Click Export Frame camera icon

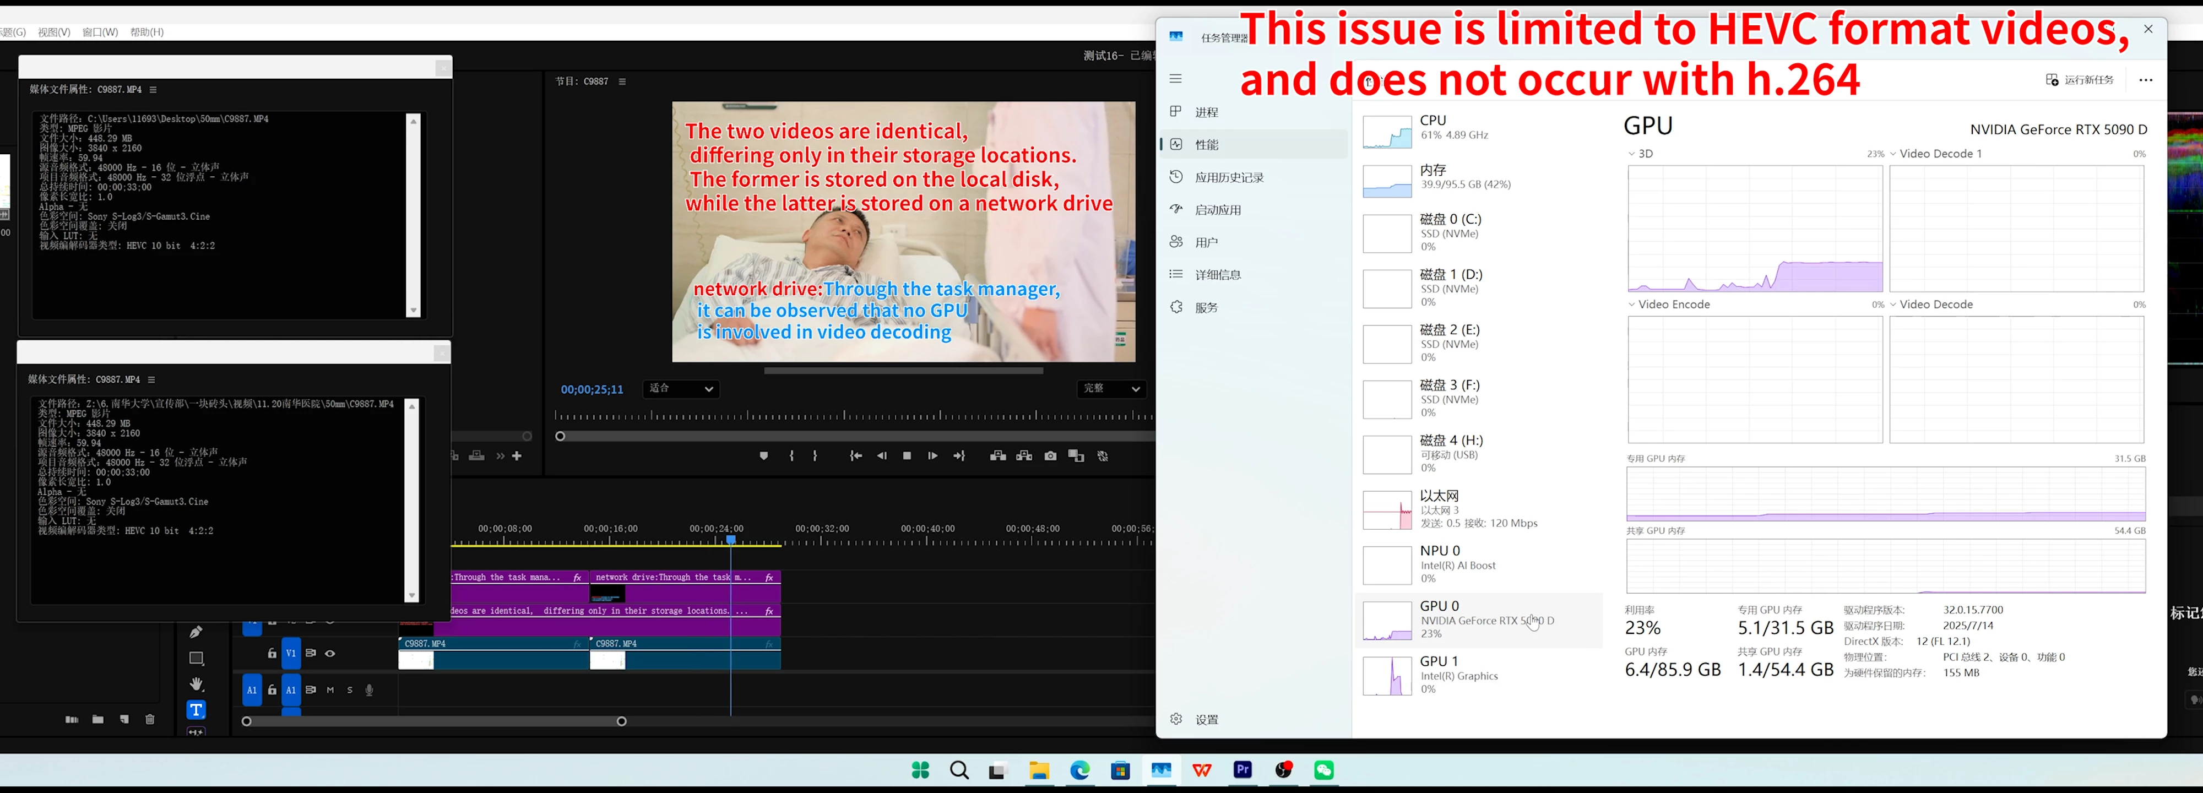coord(1050,456)
